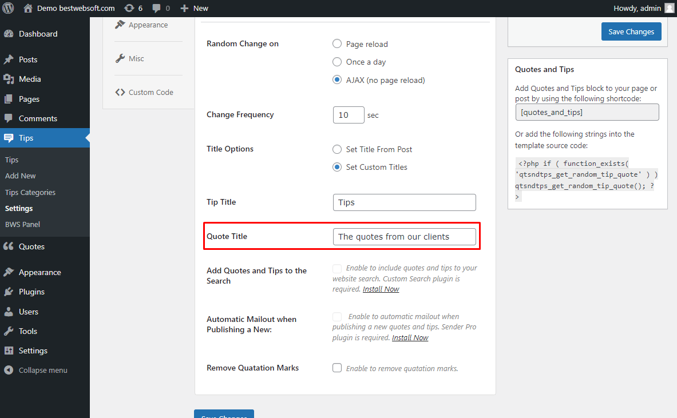Click the Plugins plug icon
The height and width of the screenshot is (418, 677).
9,292
